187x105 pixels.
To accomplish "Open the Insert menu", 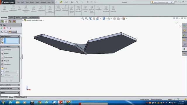I will click(x=32, y=2).
